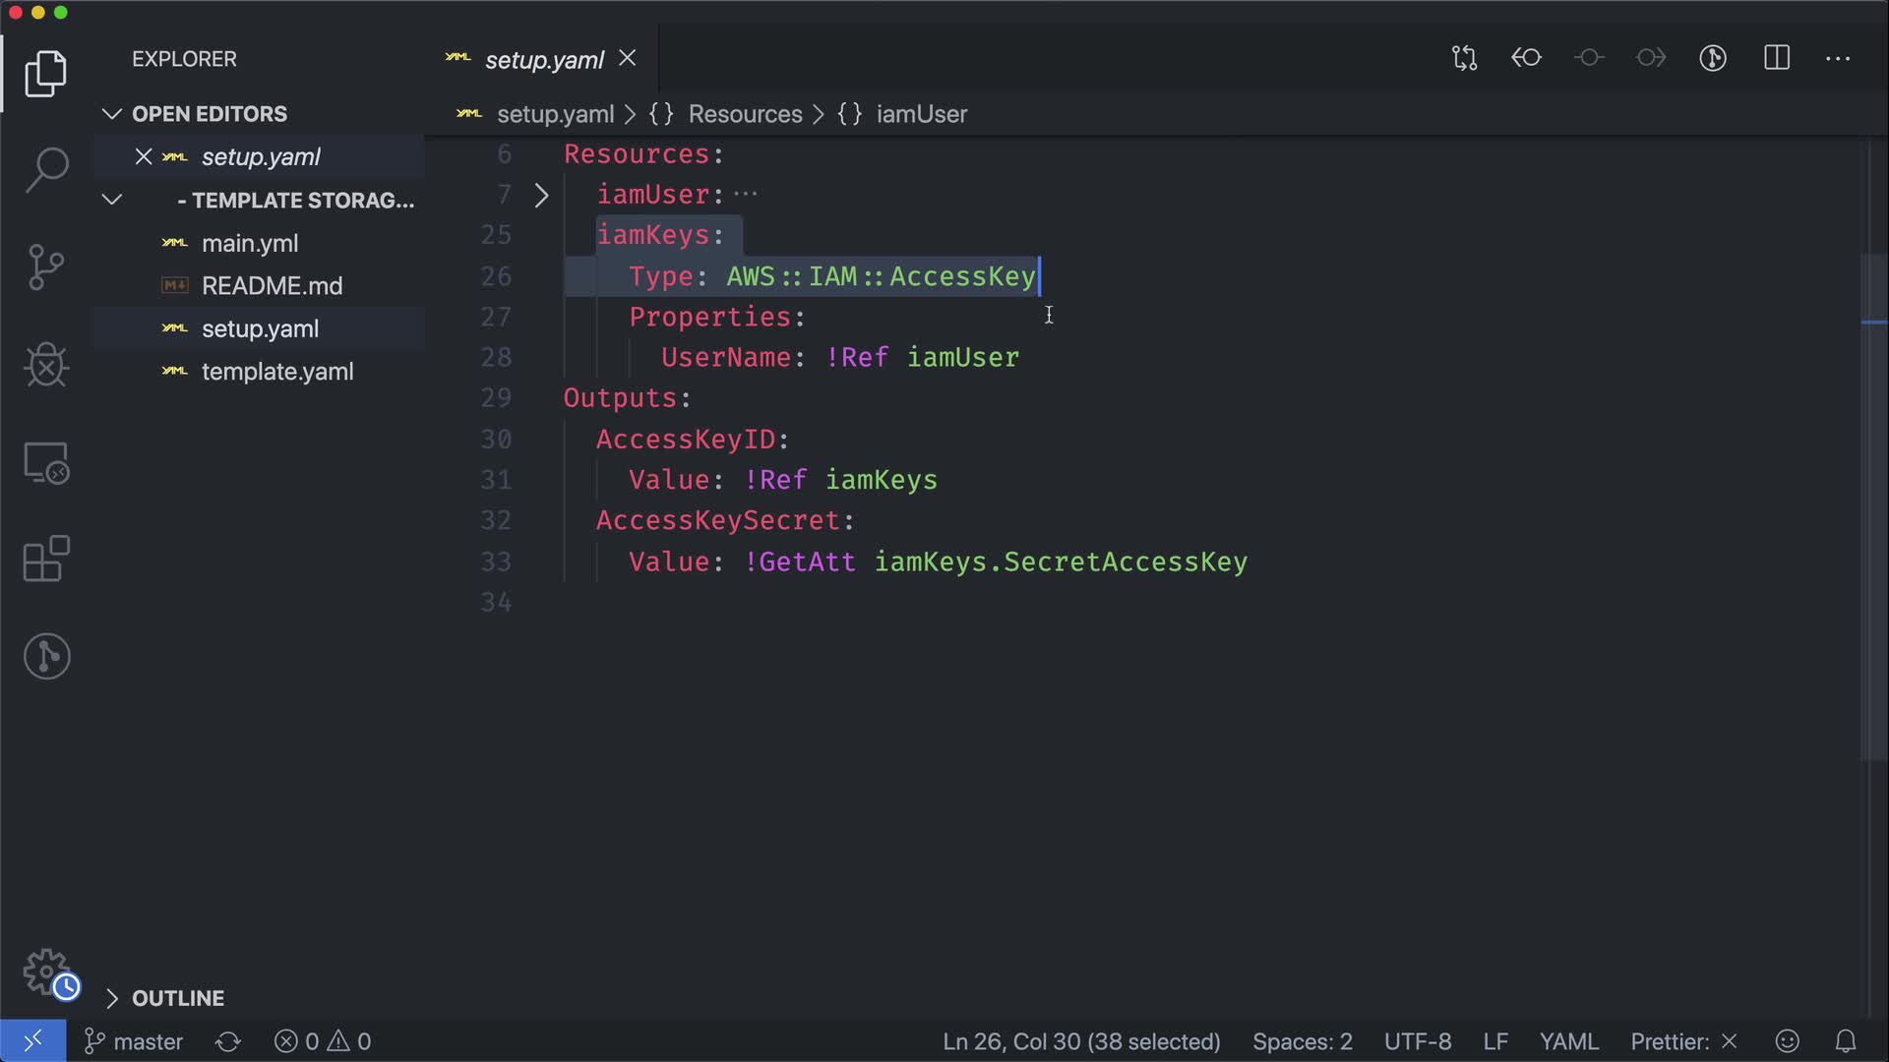Screen dimensions: 1889x1062
Task: Click the master branch indicator
Action: coord(135,1041)
